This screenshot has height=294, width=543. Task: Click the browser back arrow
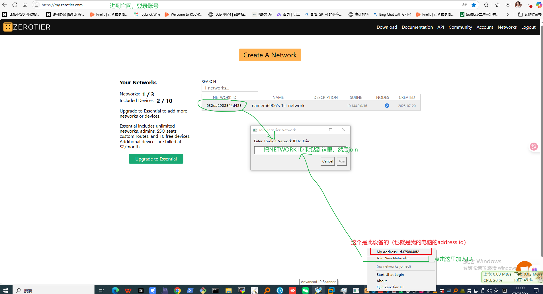pyautogui.click(x=5, y=5)
